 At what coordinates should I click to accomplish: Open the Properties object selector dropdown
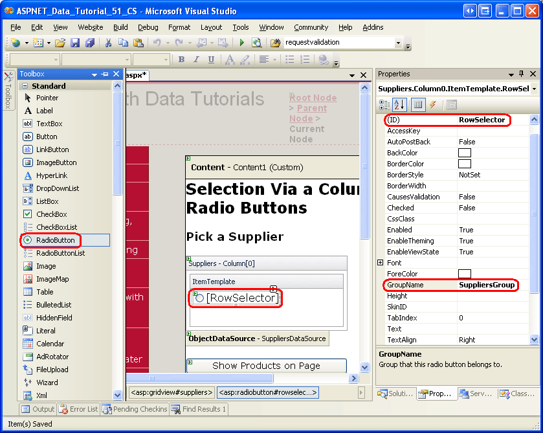click(533, 89)
